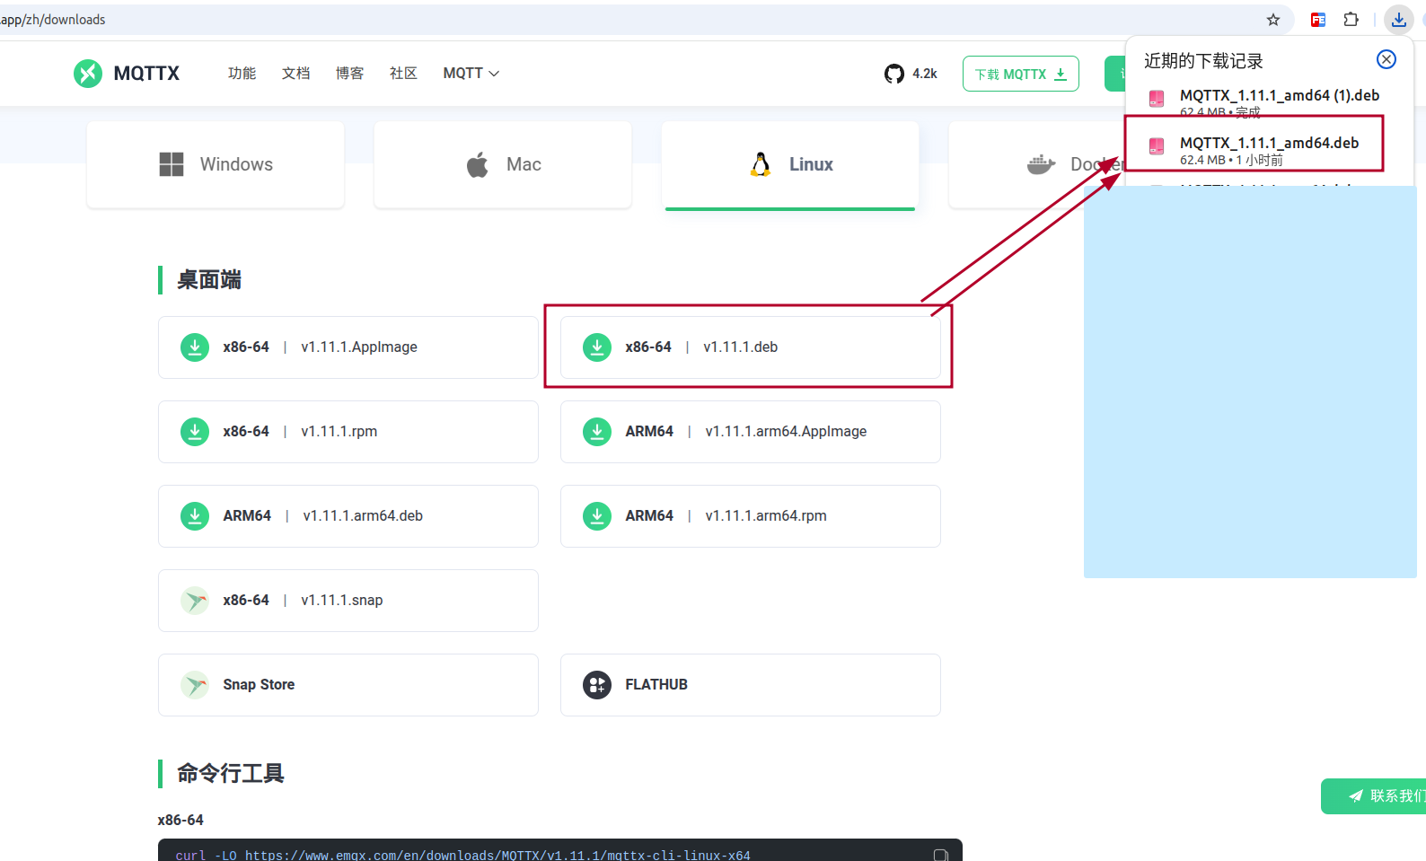The width and height of the screenshot is (1426, 861).
Task: Click the 命令行工具 section heading
Action: tap(231, 774)
